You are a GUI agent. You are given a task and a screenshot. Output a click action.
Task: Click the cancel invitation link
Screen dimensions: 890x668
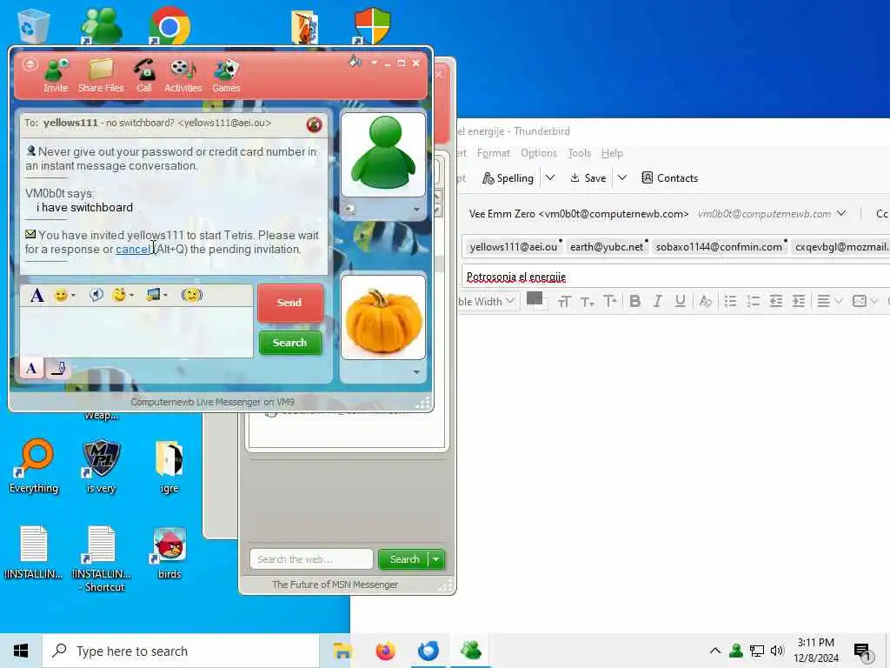point(133,250)
